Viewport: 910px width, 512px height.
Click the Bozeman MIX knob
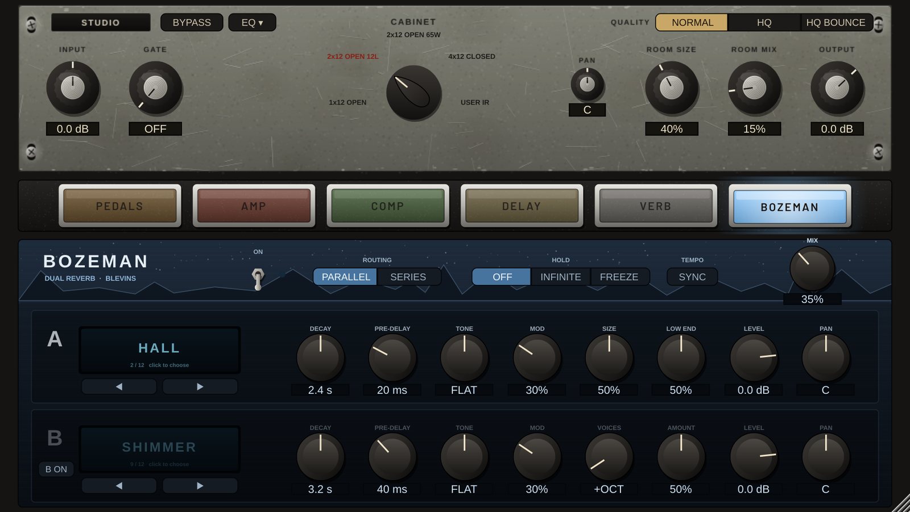[x=812, y=269]
